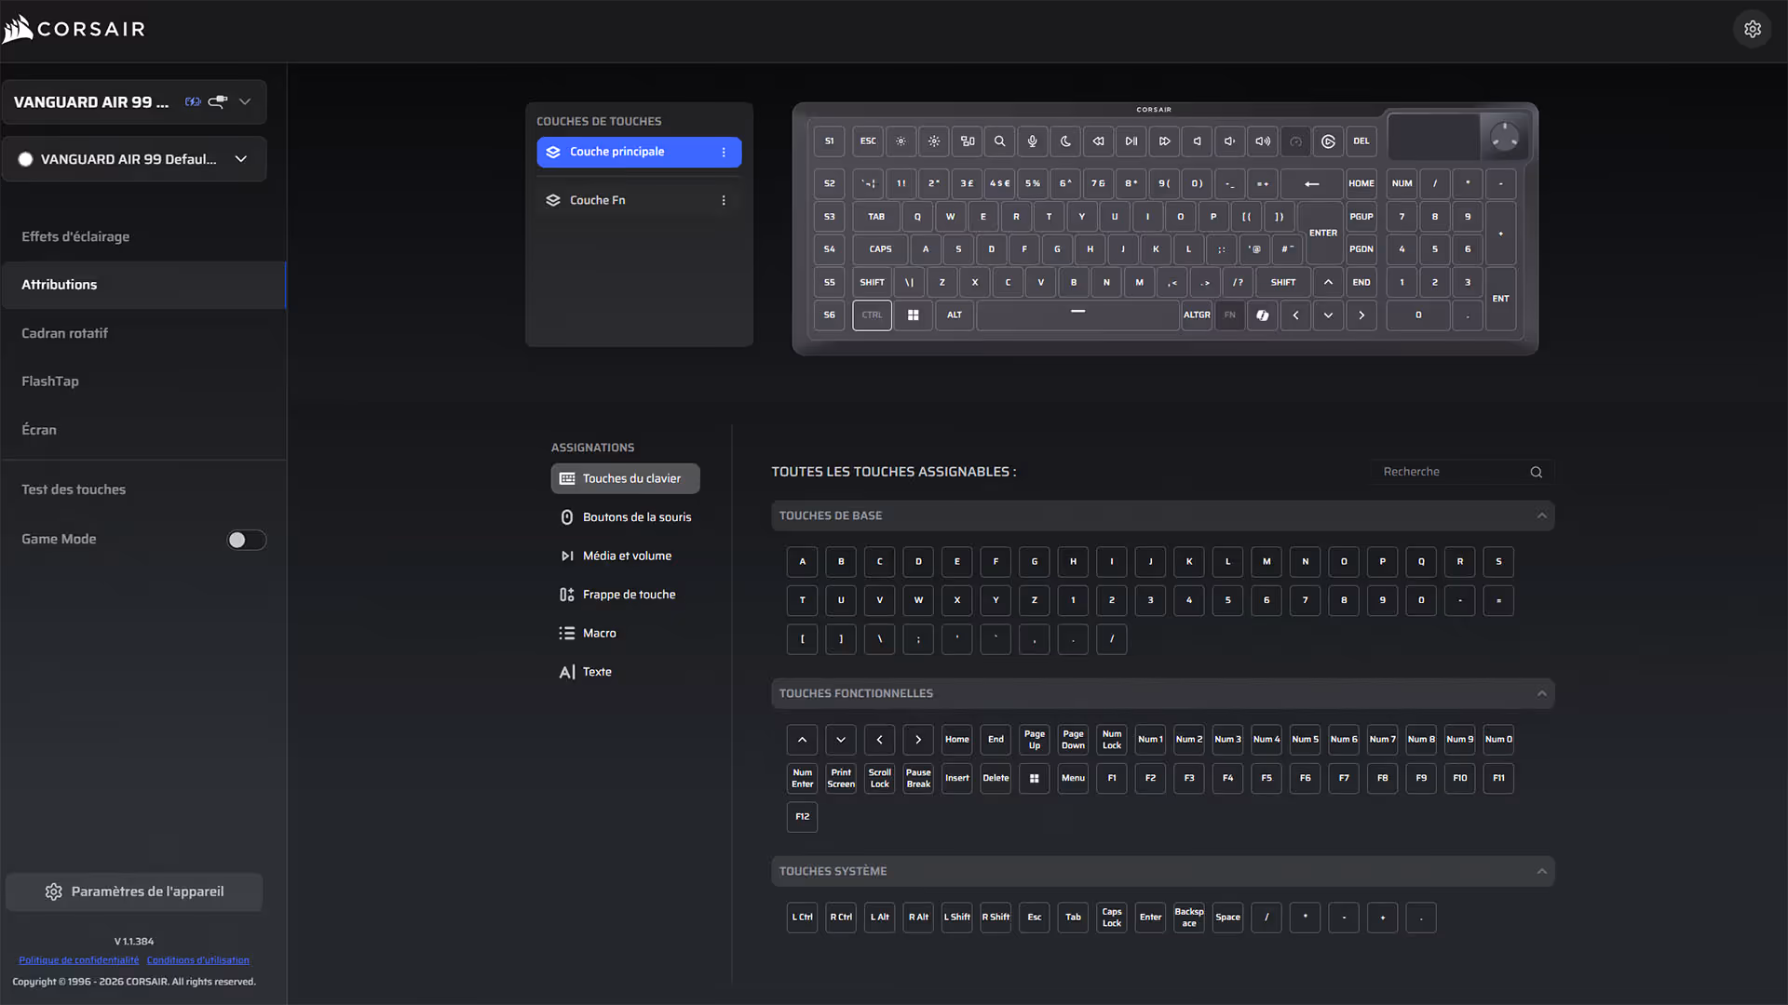The width and height of the screenshot is (1788, 1005).
Task: Select the volume up key on the keyboard preview
Action: (1263, 141)
